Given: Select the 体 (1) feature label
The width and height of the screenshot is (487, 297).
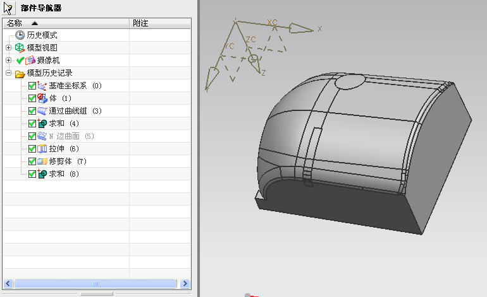Looking at the screenshot, I should click(x=60, y=98).
